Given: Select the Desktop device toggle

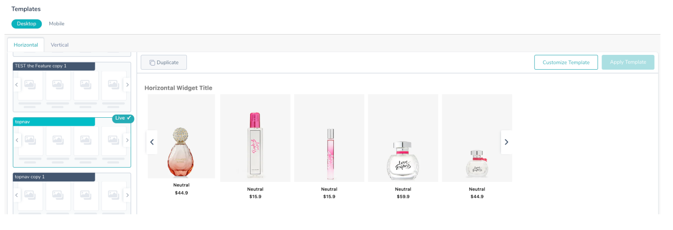Looking at the screenshot, I should coord(27,24).
